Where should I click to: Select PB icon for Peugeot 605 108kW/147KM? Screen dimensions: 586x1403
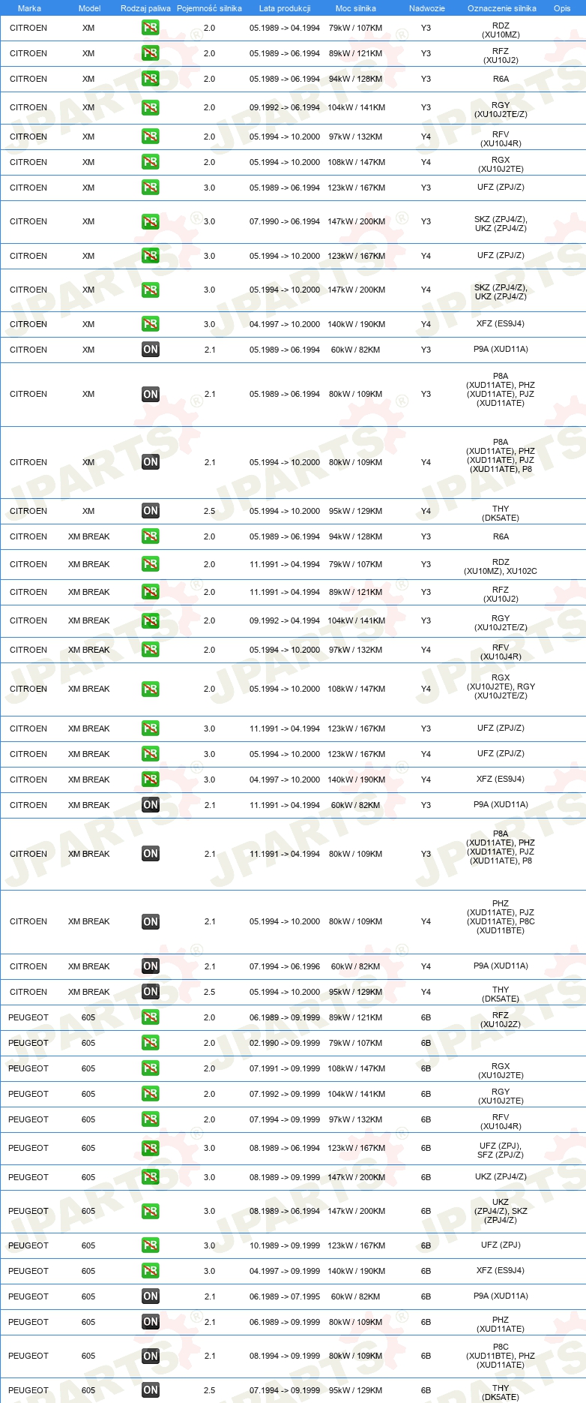[151, 1068]
